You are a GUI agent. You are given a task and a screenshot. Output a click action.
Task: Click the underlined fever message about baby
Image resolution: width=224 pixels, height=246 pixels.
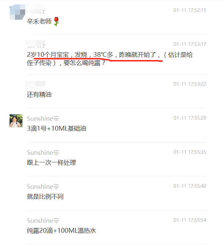click(x=110, y=59)
